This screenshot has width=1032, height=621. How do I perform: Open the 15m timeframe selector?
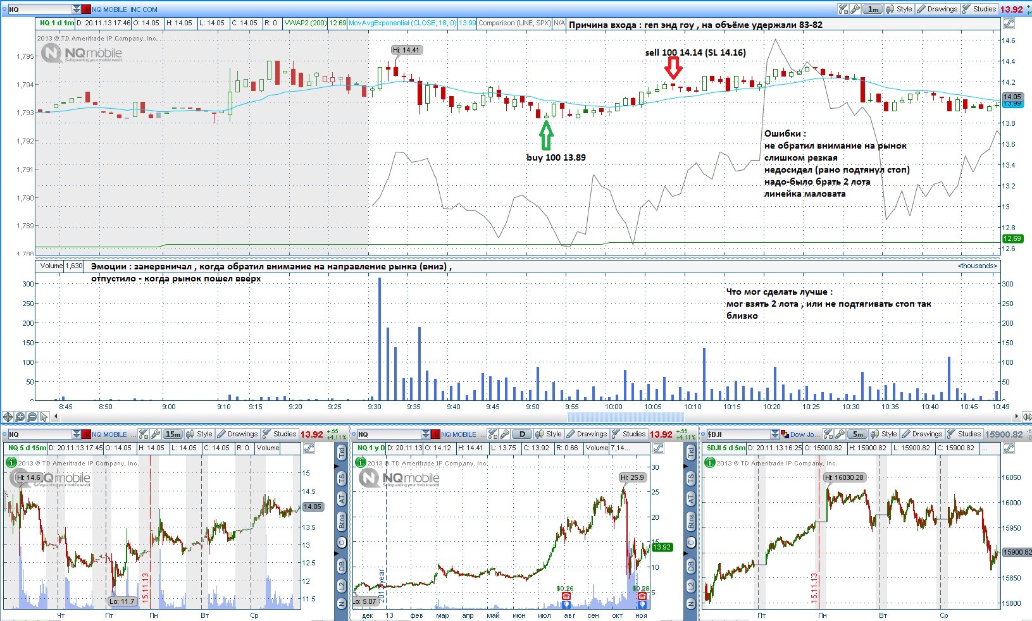(173, 434)
